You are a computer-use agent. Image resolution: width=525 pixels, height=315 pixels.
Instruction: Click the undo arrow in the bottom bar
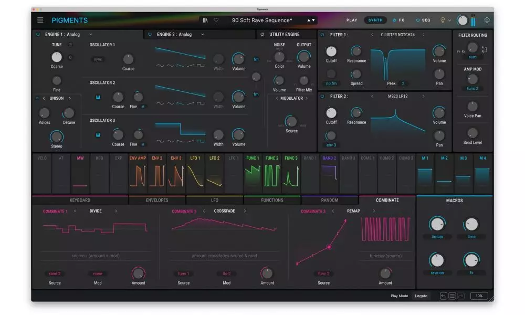point(443,296)
